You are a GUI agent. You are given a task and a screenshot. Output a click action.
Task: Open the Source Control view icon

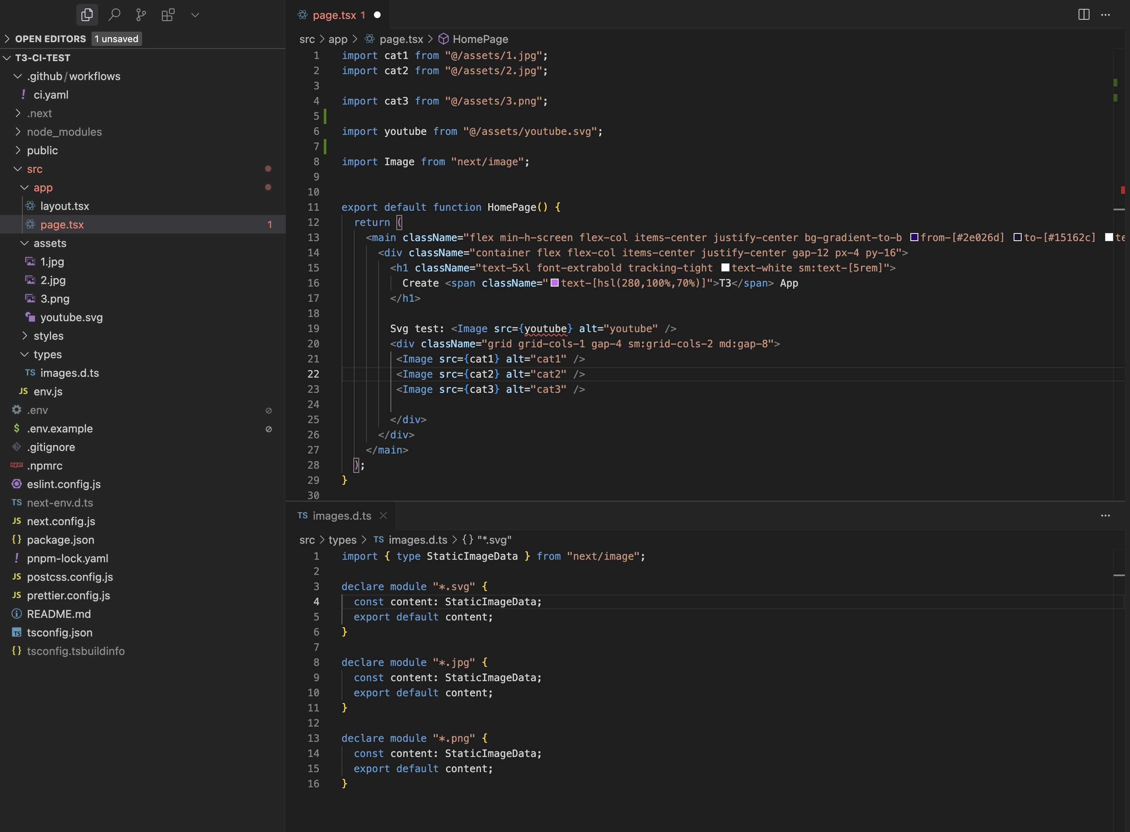pos(141,15)
